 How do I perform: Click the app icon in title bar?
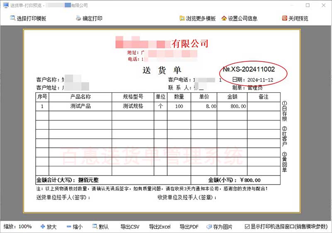coord(5,6)
